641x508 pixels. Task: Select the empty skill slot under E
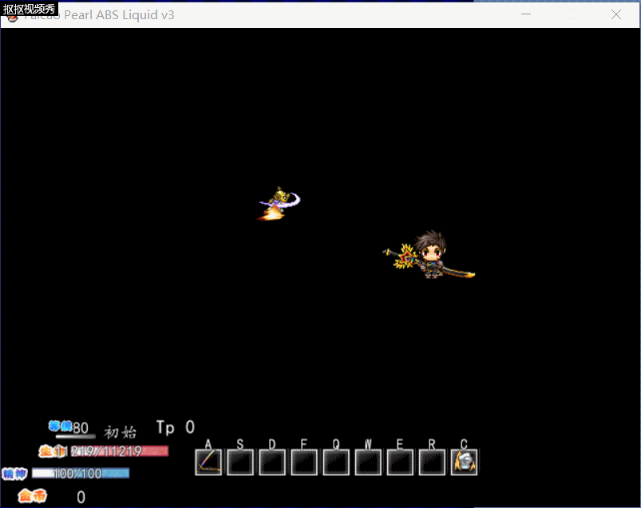400,462
